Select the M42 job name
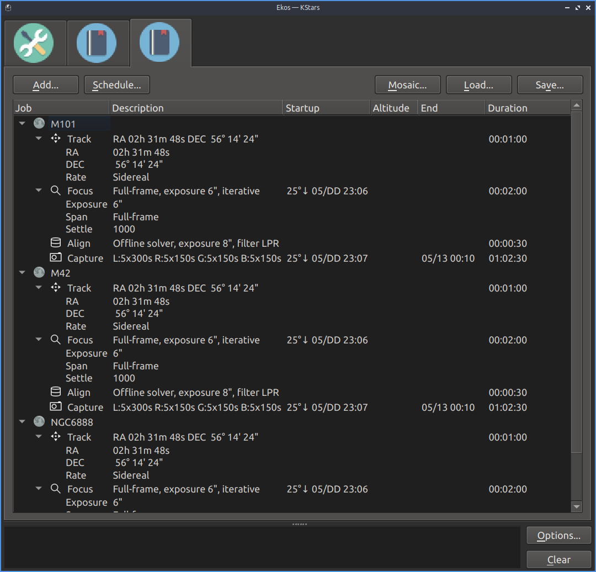The height and width of the screenshot is (572, 596). click(61, 273)
